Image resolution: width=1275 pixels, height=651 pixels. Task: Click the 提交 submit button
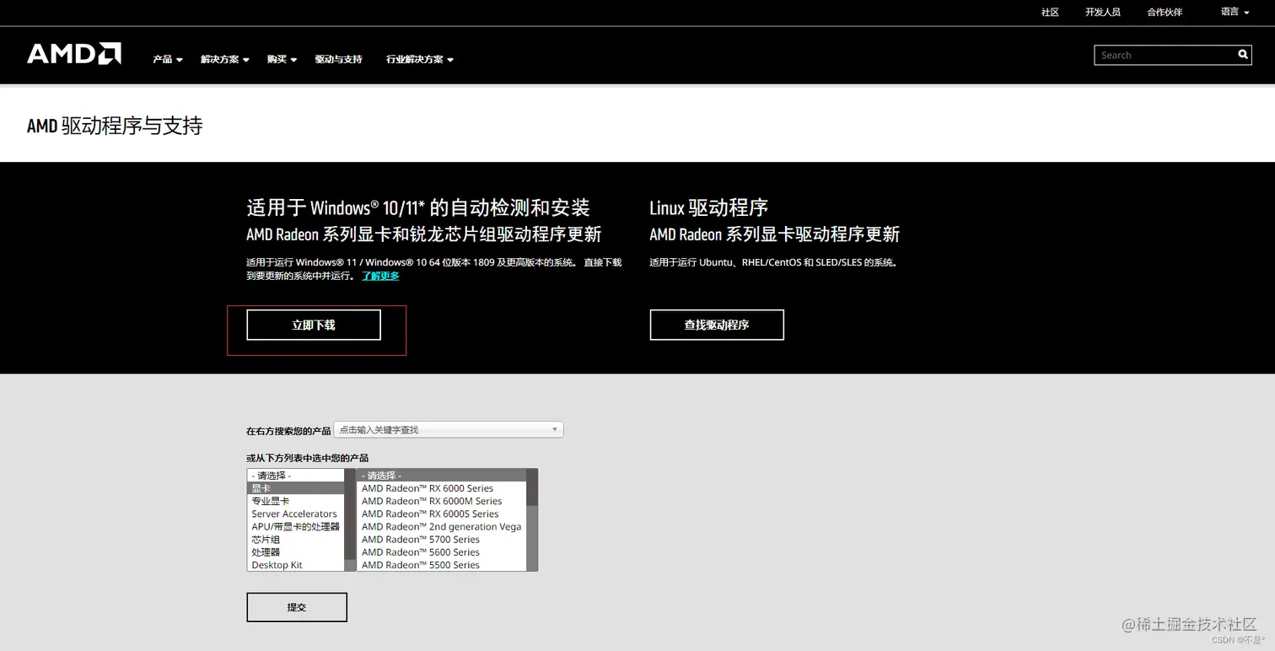(x=297, y=607)
